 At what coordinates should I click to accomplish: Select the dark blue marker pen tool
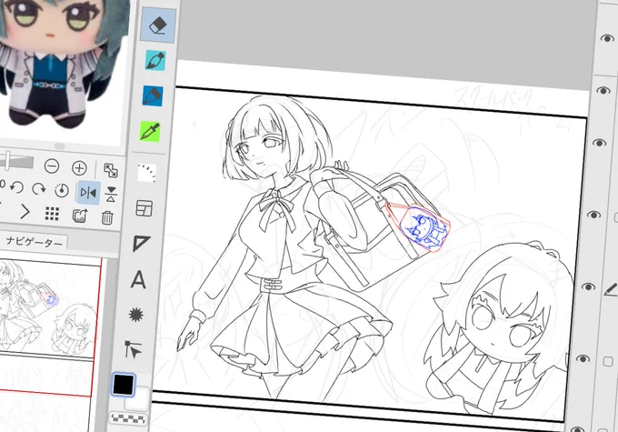(153, 95)
